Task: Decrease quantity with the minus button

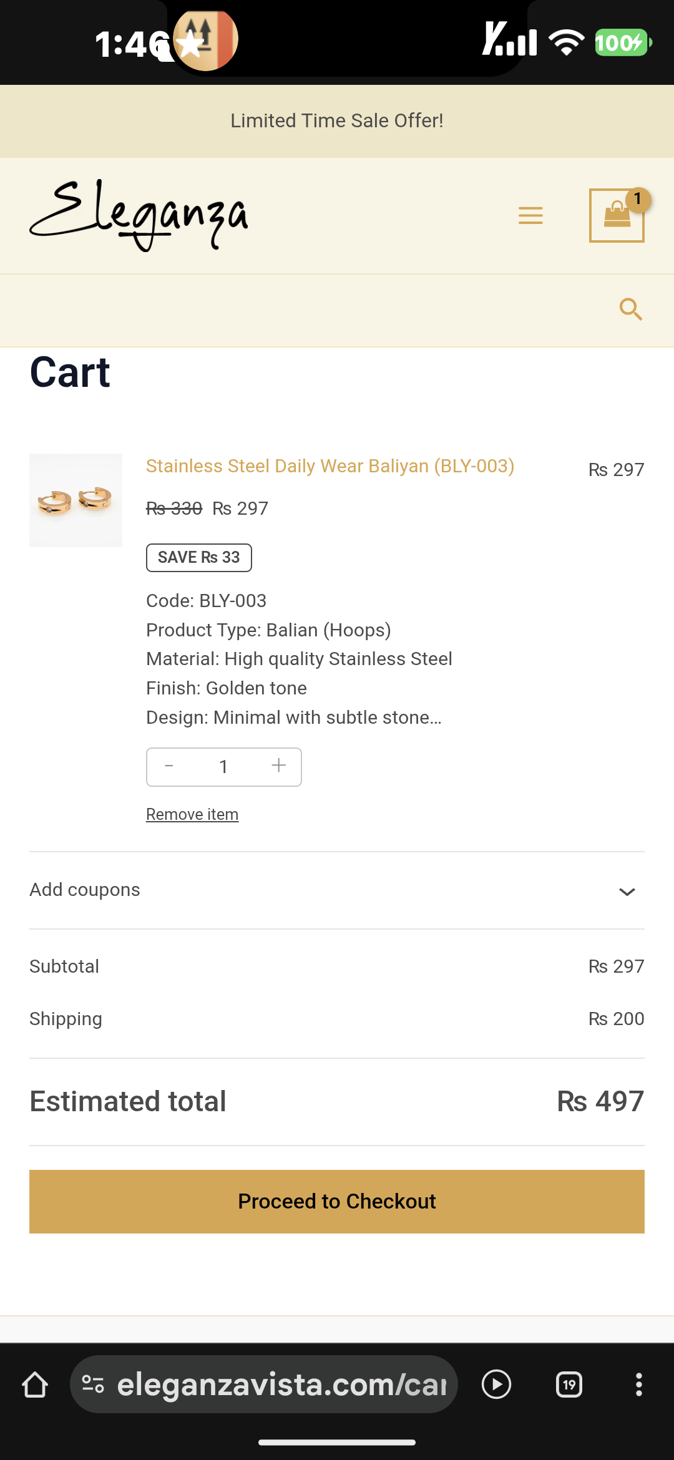Action: pyautogui.click(x=169, y=766)
